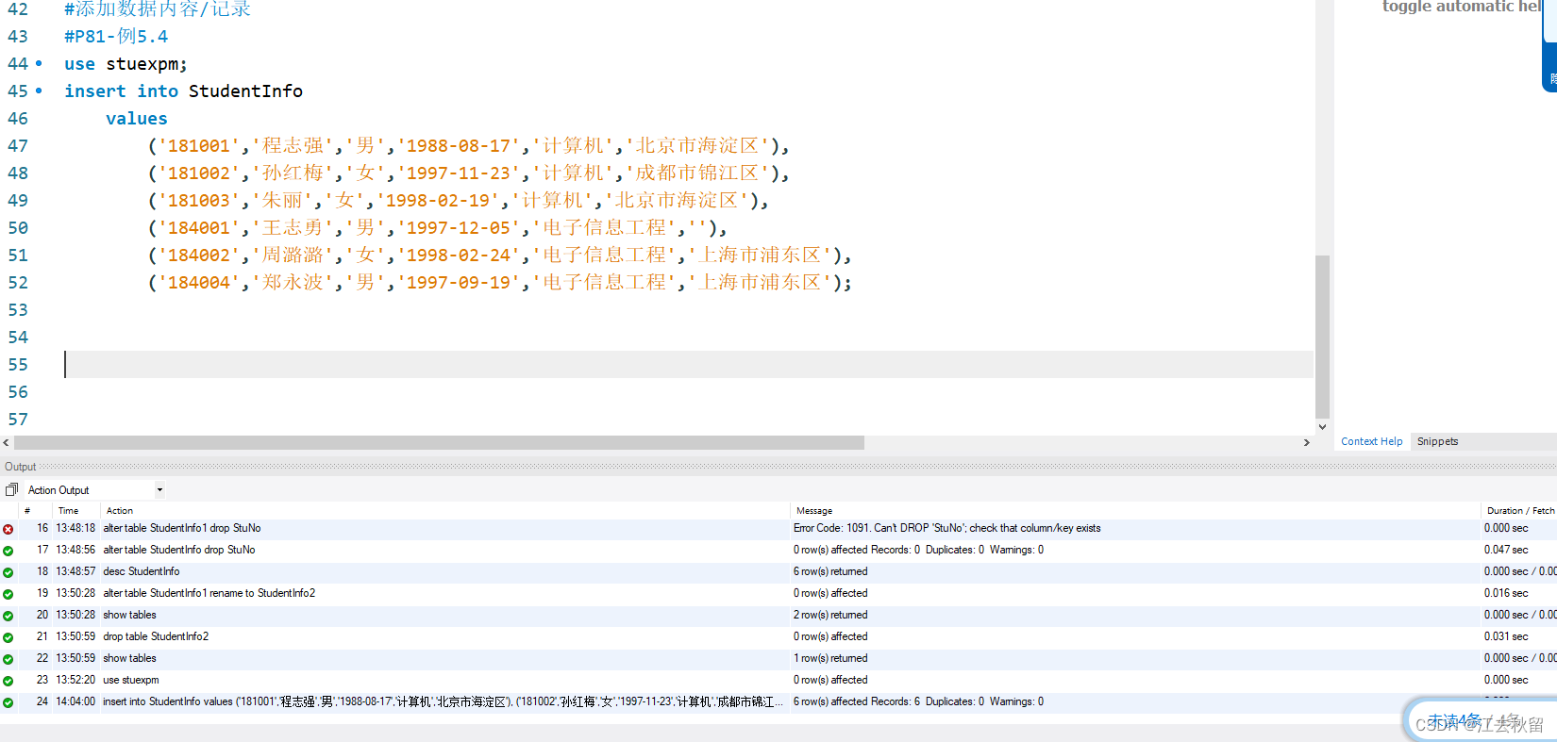Click the '6 row(s) affected Records: 6' message
1557x742 pixels.
(918, 701)
